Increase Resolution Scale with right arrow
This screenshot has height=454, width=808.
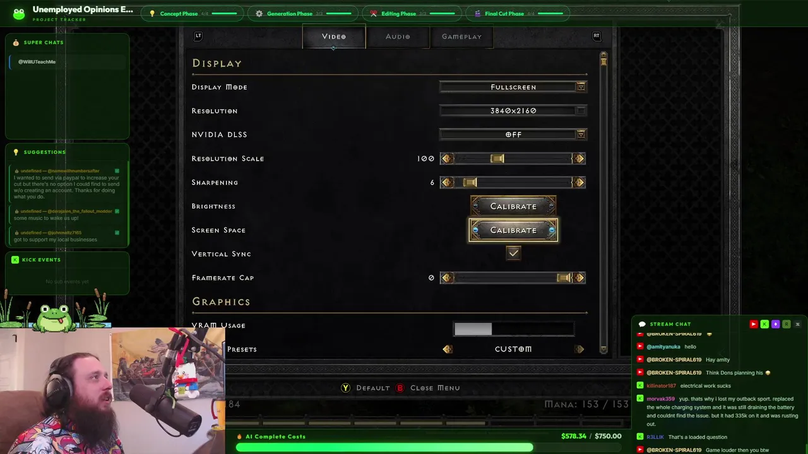point(579,158)
